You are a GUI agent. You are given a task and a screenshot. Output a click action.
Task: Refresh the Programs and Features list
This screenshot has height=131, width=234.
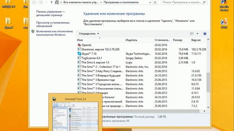point(155,3)
